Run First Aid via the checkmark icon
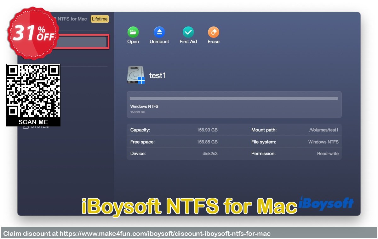This screenshot has width=378, height=239. point(188,32)
